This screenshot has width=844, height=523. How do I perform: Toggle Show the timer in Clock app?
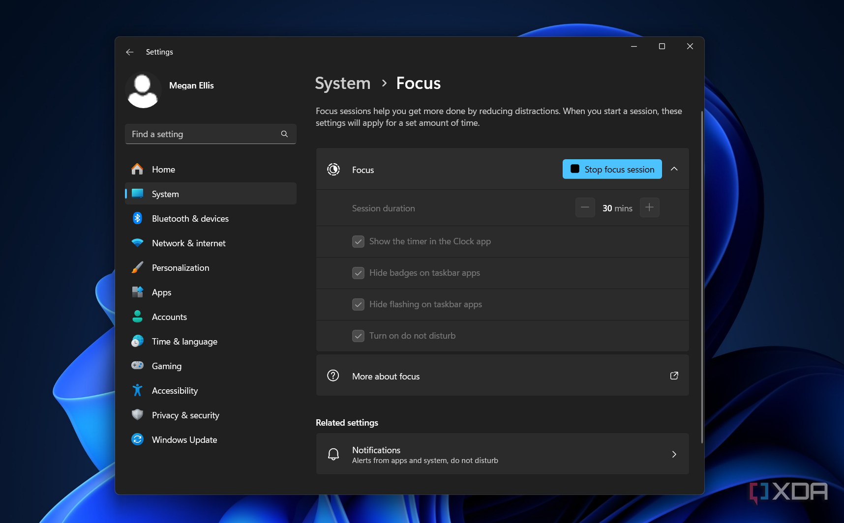click(x=358, y=241)
